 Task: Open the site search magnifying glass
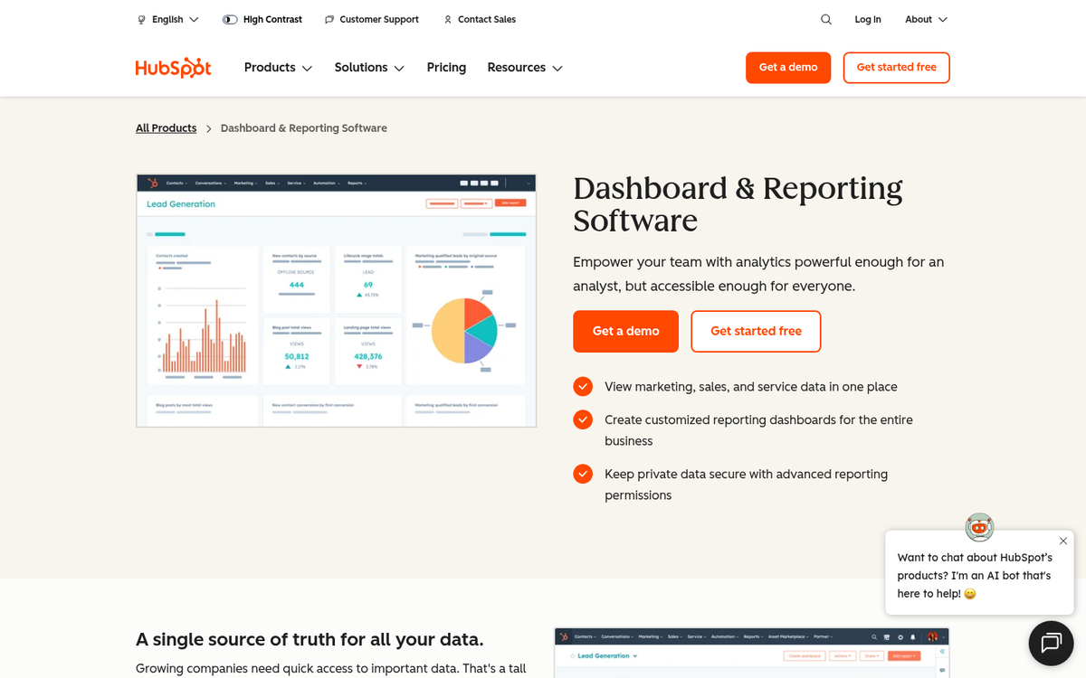pyautogui.click(x=825, y=19)
